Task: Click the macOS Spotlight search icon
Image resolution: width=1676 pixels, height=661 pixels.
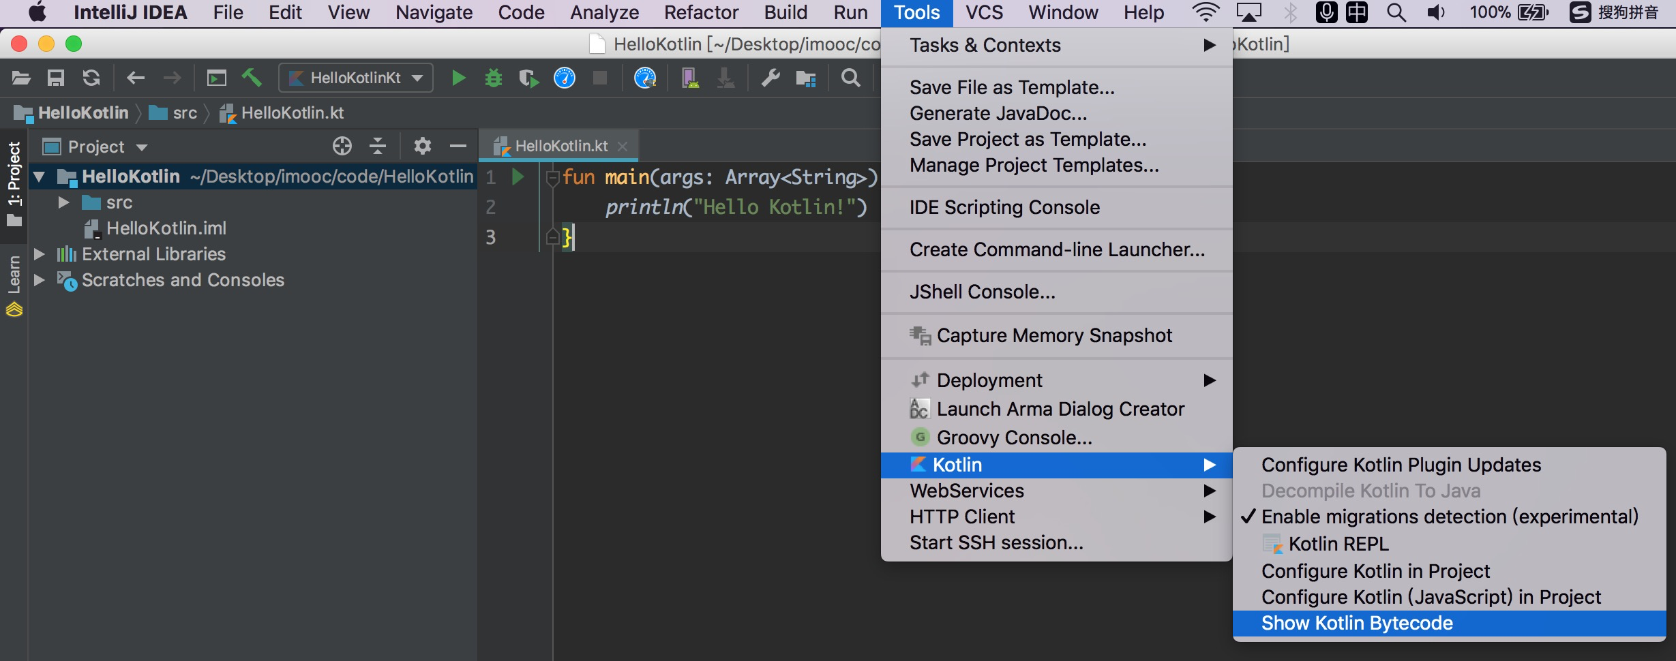Action: (x=1396, y=13)
